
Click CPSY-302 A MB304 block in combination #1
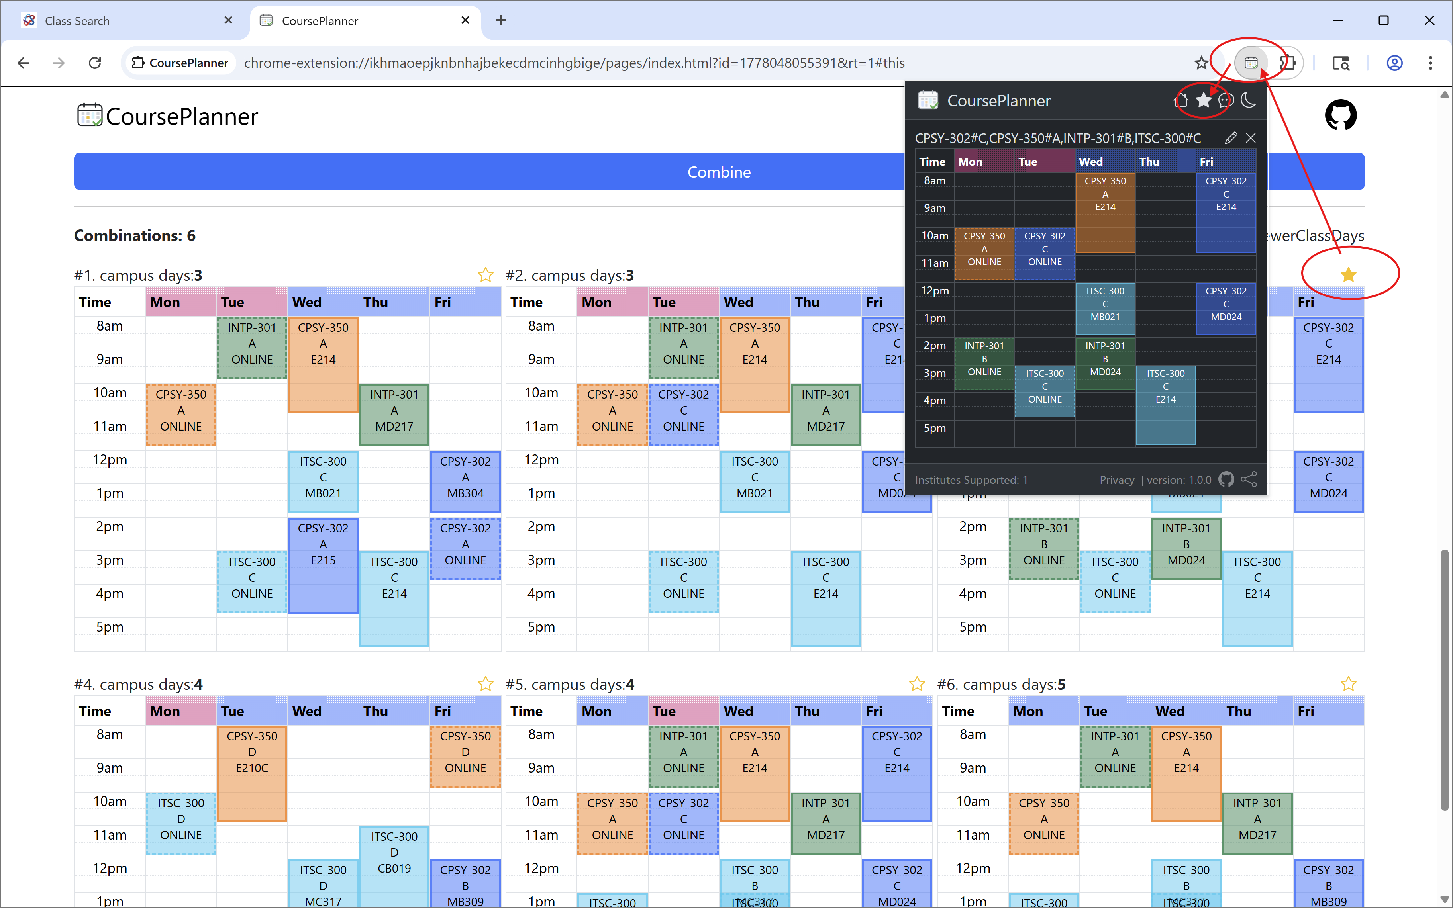pos(465,481)
